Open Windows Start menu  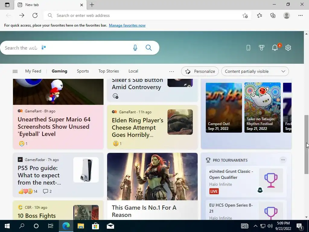click(x=7, y=226)
